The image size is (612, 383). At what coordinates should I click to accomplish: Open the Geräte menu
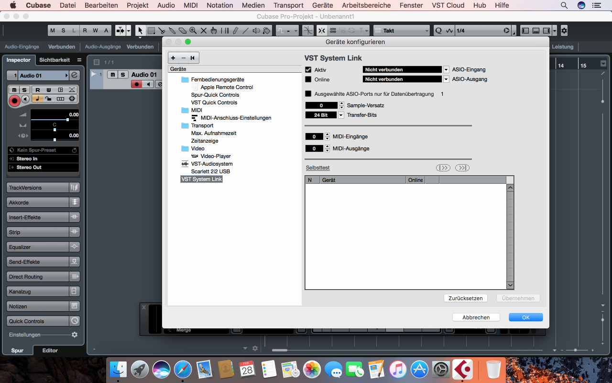322,5
